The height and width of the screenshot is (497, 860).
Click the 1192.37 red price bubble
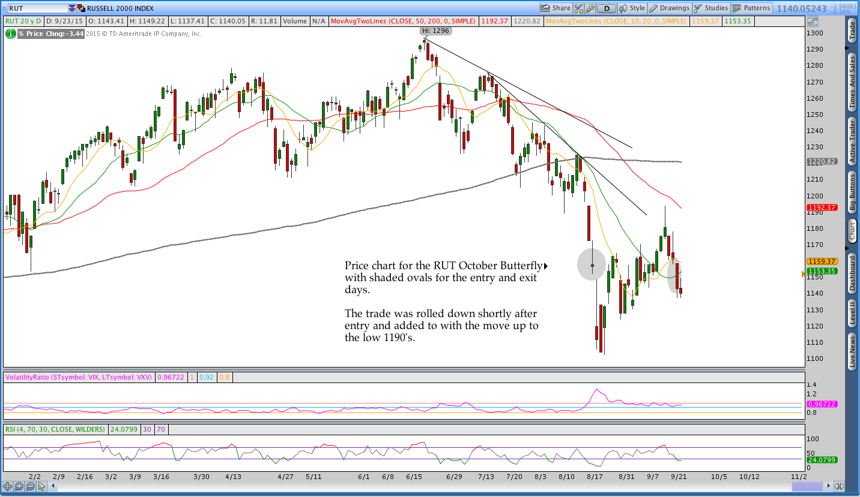coord(822,208)
